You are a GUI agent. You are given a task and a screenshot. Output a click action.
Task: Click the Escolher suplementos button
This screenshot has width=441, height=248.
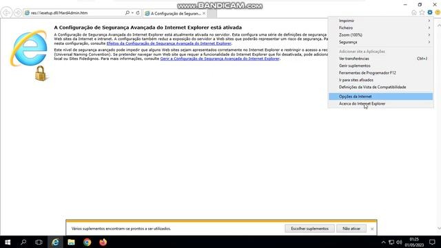(309, 229)
